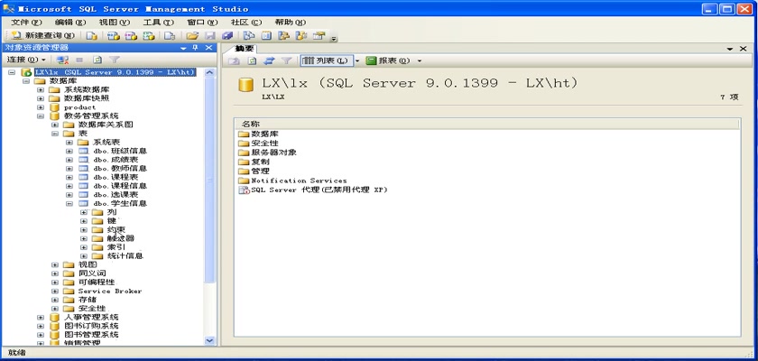Refresh the Object Explorer tree
Screen dimensions: 758x361
(97, 60)
